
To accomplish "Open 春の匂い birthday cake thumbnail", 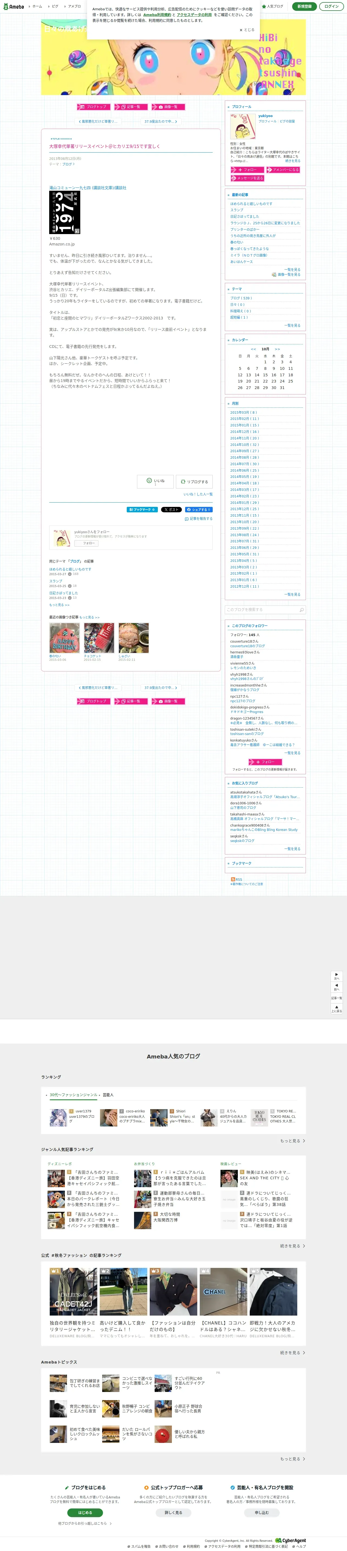I will (64, 638).
